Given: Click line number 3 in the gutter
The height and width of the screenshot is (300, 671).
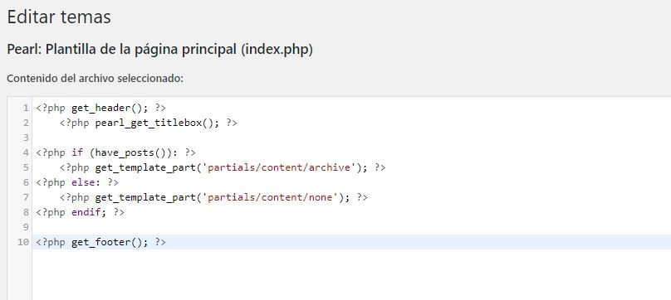Looking at the screenshot, I should click(x=26, y=138).
